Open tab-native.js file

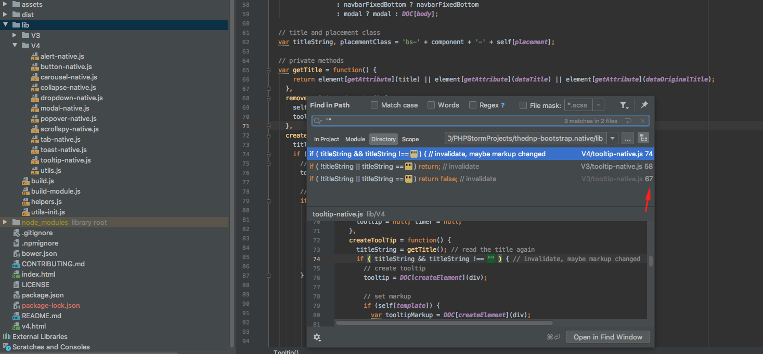[60, 139]
